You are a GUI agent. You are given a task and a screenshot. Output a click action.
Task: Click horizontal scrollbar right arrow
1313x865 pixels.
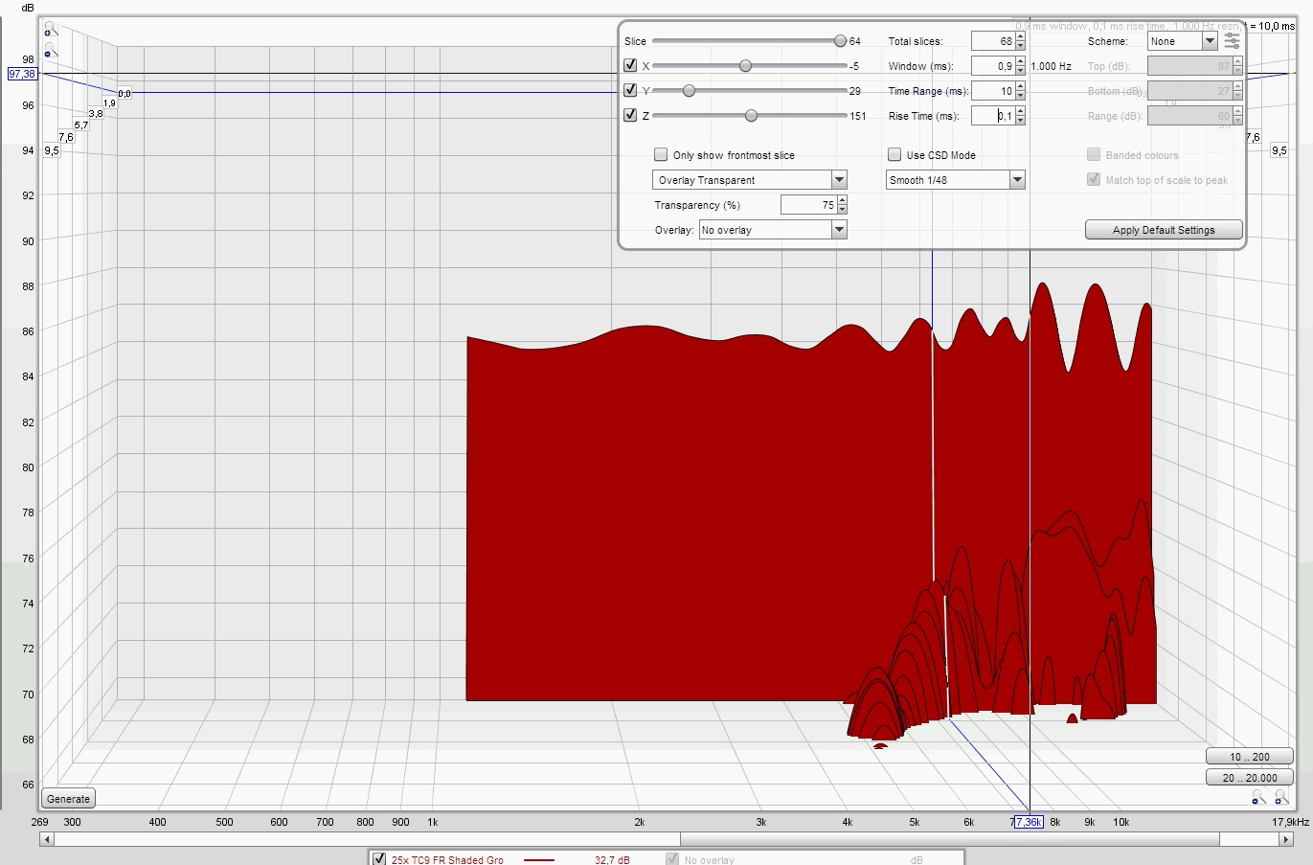[1286, 839]
